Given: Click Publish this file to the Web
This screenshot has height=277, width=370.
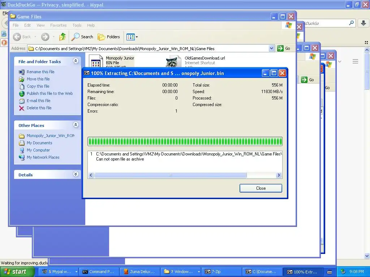Looking at the screenshot, I should pos(50,93).
